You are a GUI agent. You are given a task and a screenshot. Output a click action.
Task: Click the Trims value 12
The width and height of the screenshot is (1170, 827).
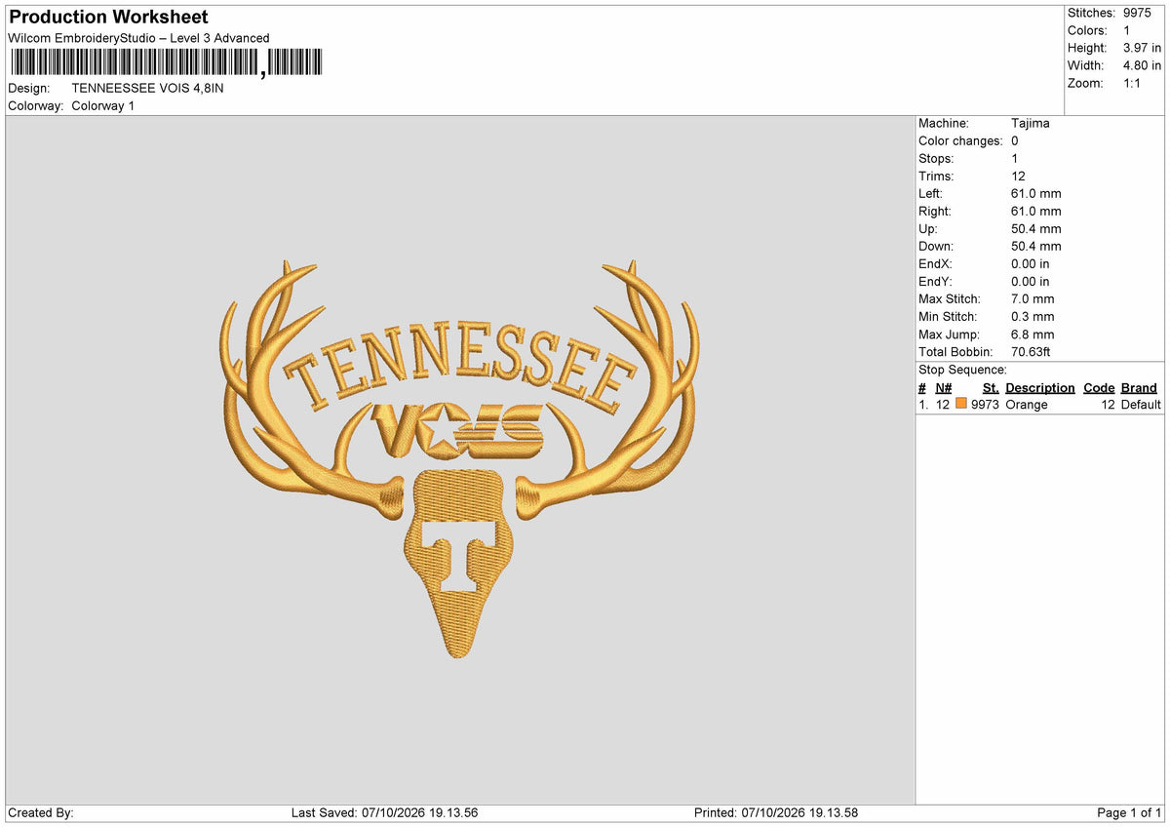click(1019, 177)
